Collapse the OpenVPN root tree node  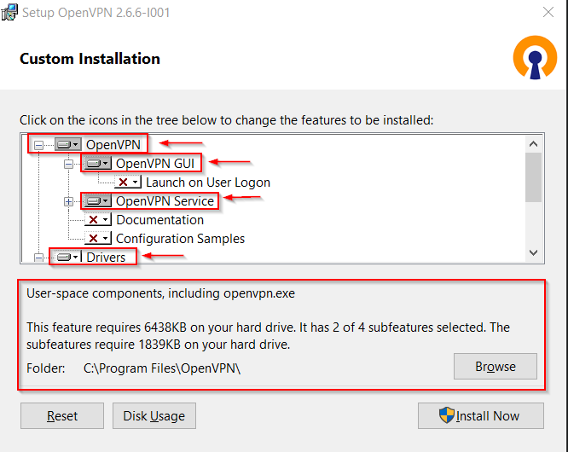(x=38, y=145)
